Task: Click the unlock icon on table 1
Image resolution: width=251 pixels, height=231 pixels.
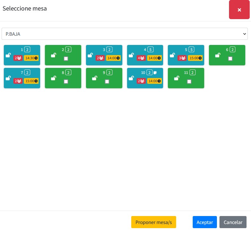Action: click(x=8, y=55)
